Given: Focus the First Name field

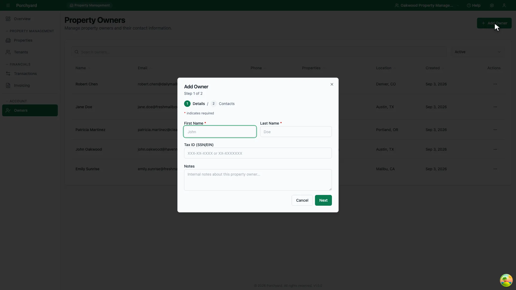Looking at the screenshot, I should pos(220,132).
